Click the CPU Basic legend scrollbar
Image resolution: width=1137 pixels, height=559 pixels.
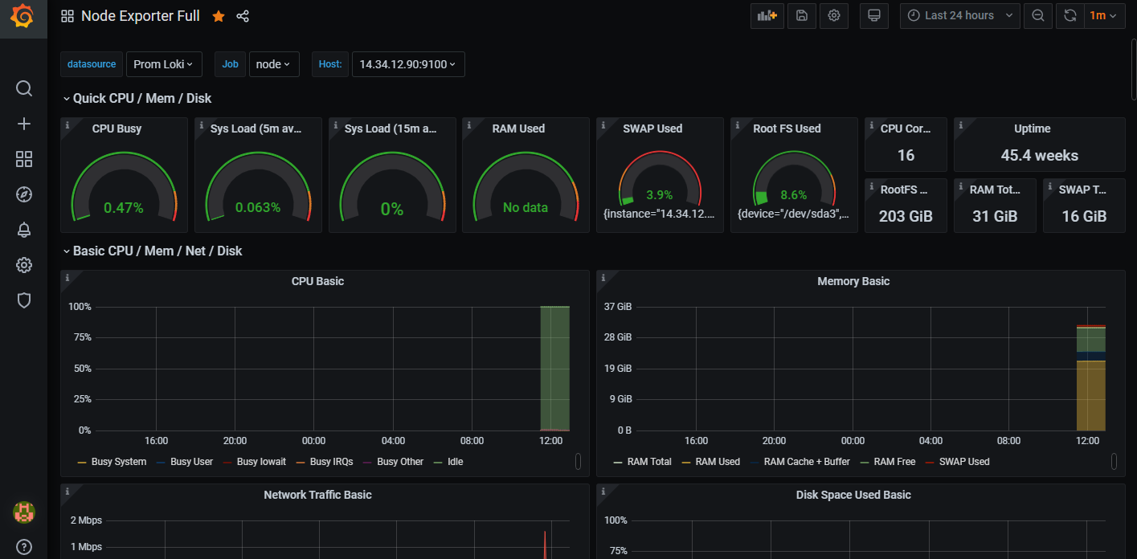pos(578,461)
